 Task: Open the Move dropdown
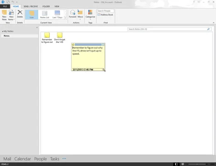point(80,15)
